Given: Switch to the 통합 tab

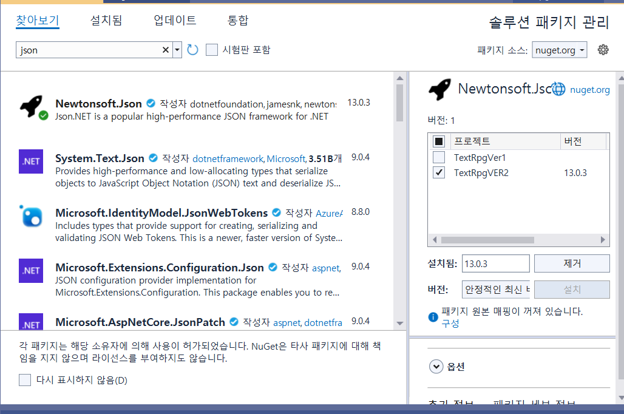Looking at the screenshot, I should (237, 20).
